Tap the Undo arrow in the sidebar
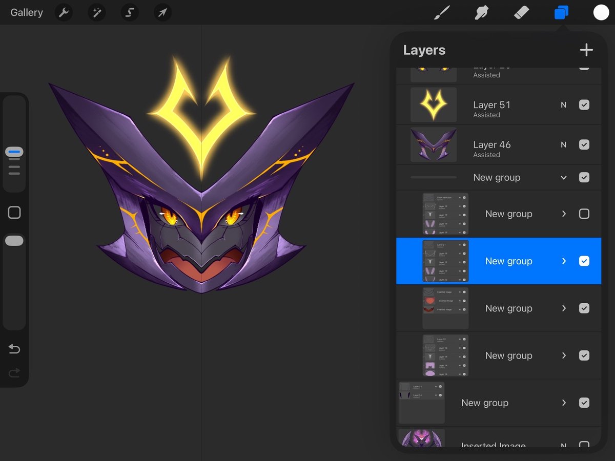615x461 pixels. (14, 349)
